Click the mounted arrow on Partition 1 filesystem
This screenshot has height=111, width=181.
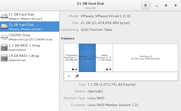[76, 69]
